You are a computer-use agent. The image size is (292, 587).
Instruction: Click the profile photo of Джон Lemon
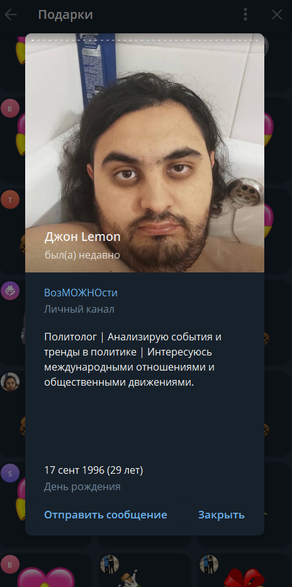click(x=145, y=153)
